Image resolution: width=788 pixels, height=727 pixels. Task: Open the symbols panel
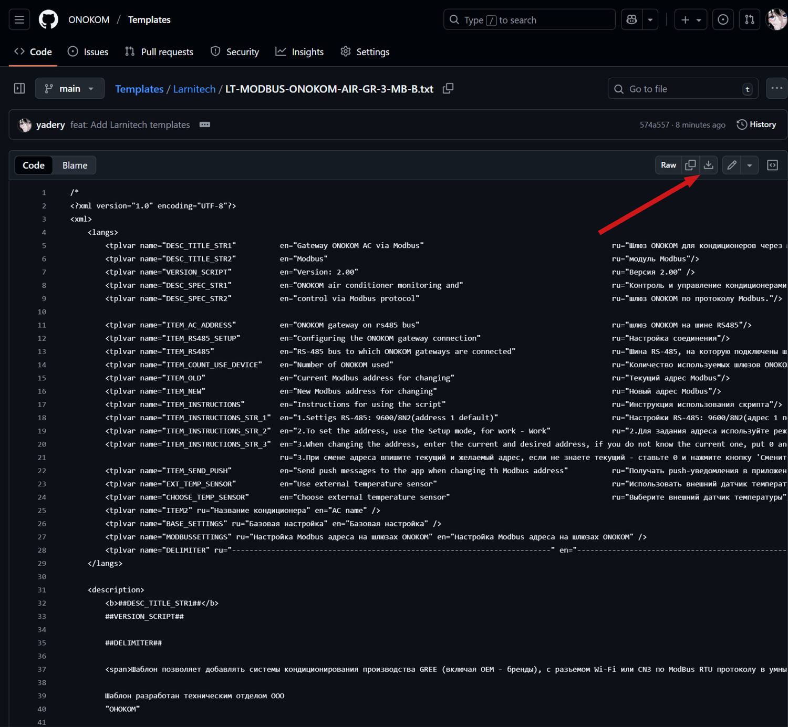[772, 165]
